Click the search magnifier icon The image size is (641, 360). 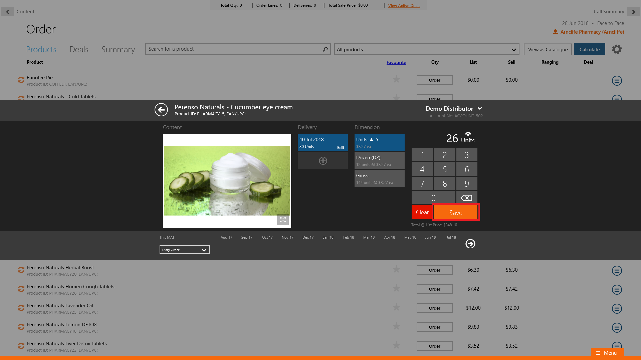(x=325, y=49)
